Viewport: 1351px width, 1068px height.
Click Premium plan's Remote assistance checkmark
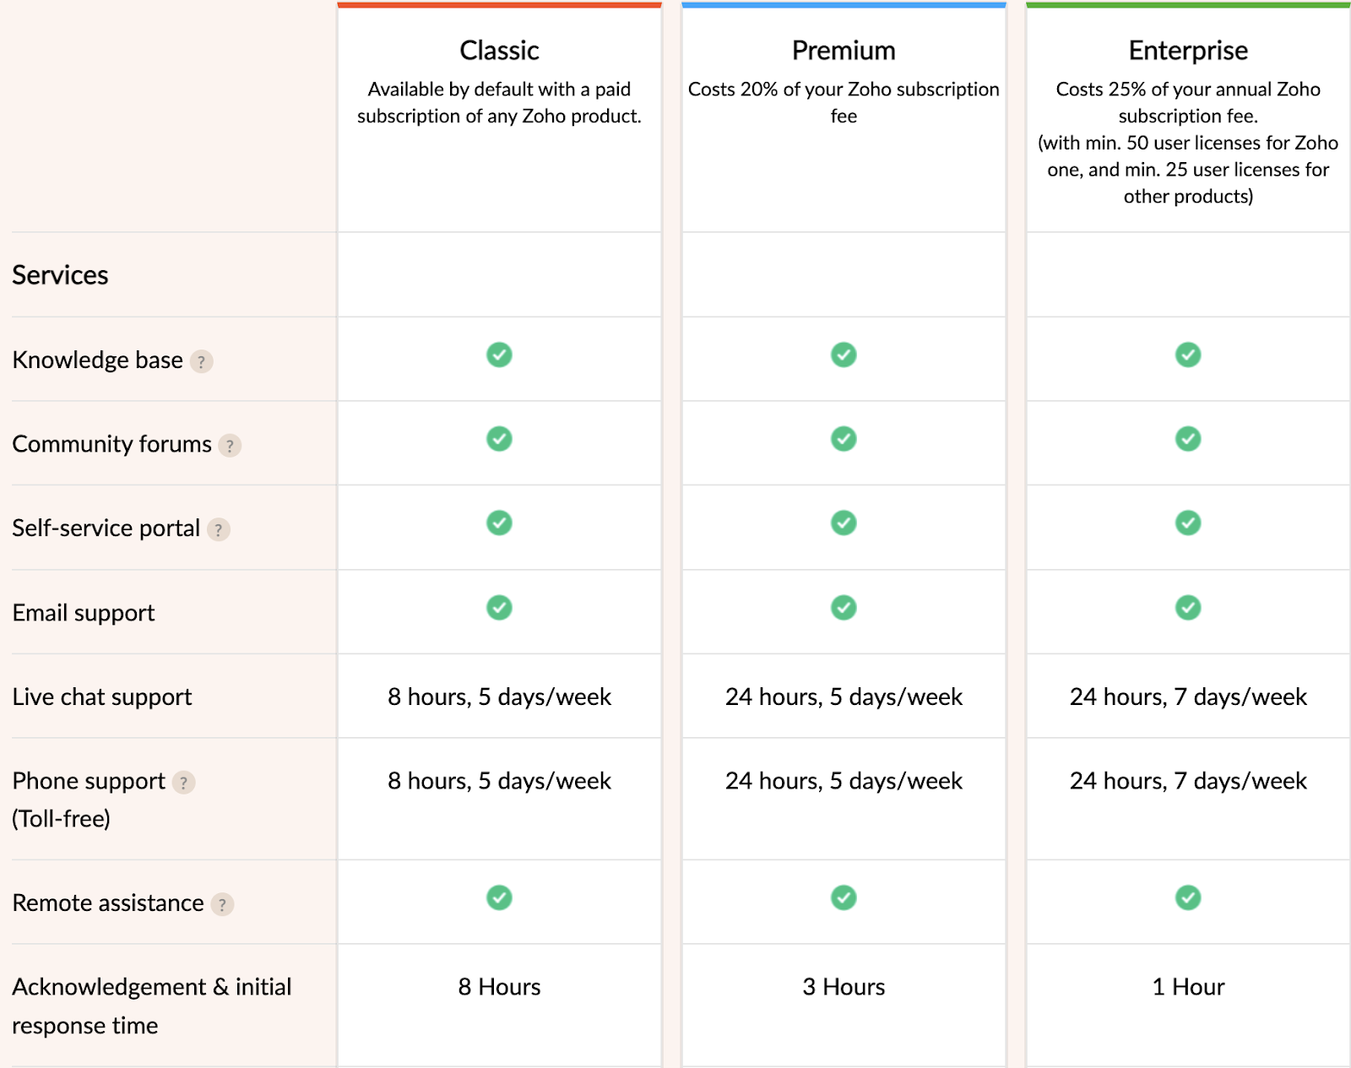[844, 897]
